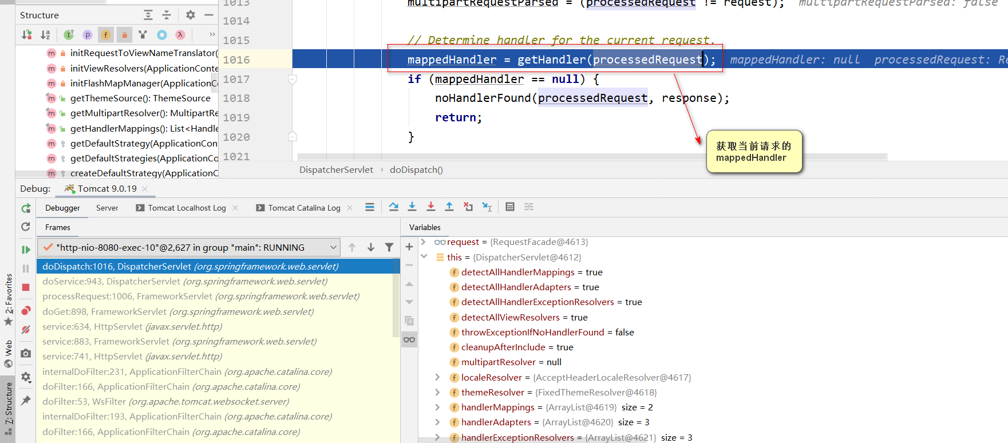Image resolution: width=1008 pixels, height=443 pixels.
Task: Toggle Show Fields filter (orange f)
Action: coord(106,35)
